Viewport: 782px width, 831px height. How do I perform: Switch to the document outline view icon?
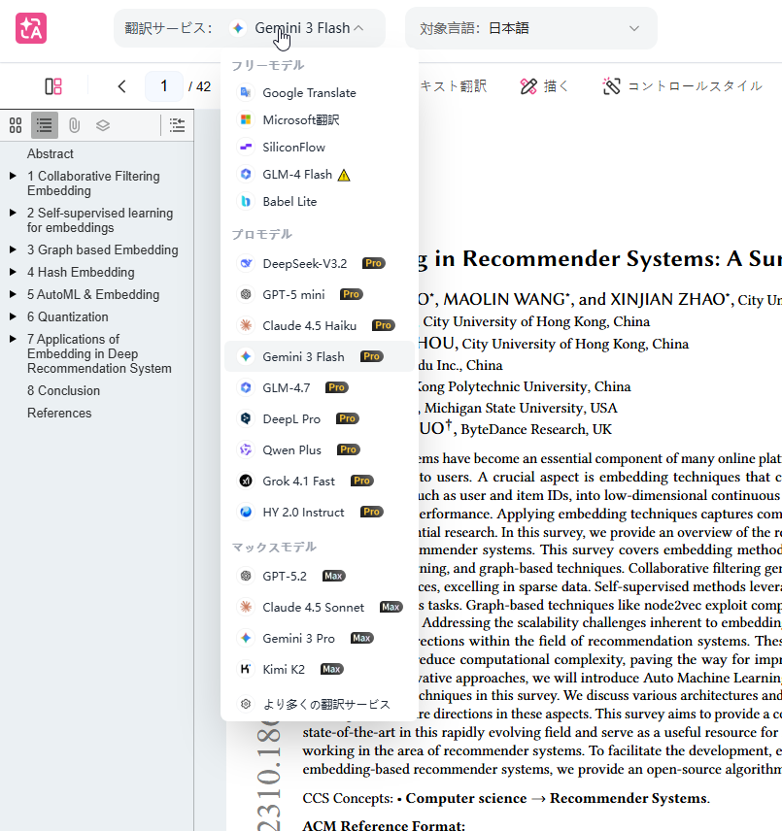tap(45, 125)
